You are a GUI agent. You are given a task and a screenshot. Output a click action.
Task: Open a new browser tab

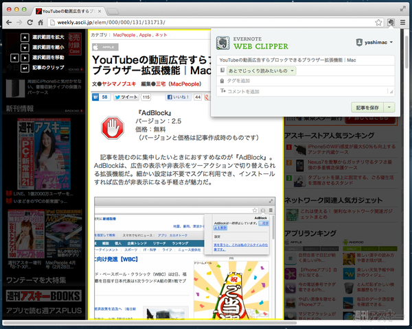pos(113,11)
